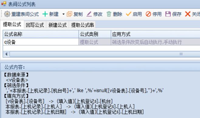Switch to the 提取公式 tab
The width and height of the screenshot is (200, 118).
coord(12,24)
